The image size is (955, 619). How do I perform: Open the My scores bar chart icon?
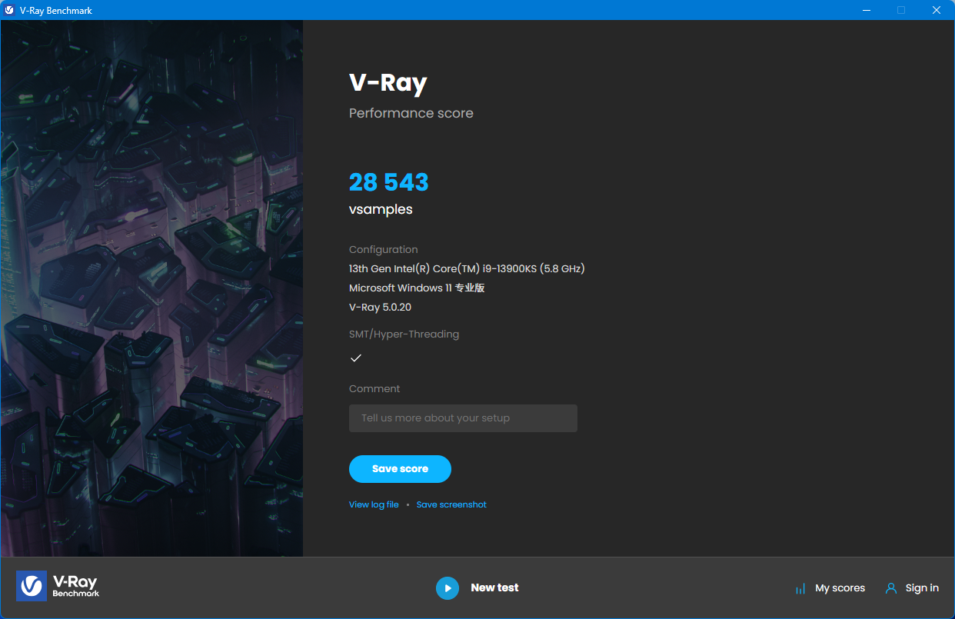pos(800,589)
